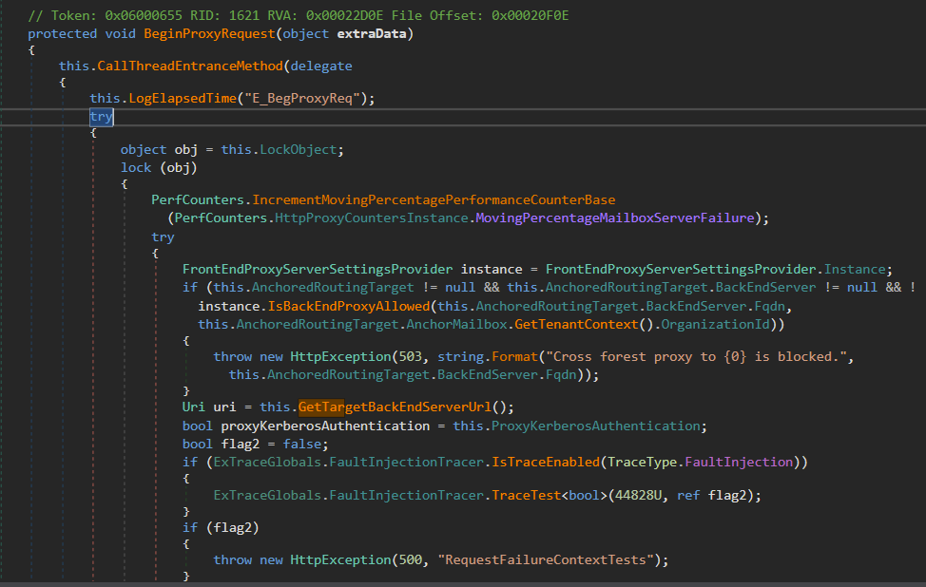Select the 500 status code literal

411,559
